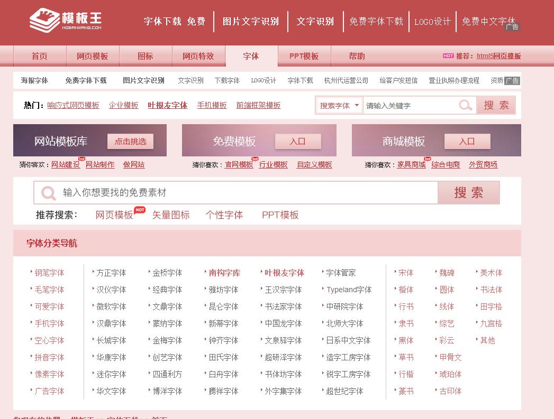The height and width of the screenshot is (419, 554).
Task: Click the HOT badge before 推荐 html5网页模板
Action: [x=448, y=55]
